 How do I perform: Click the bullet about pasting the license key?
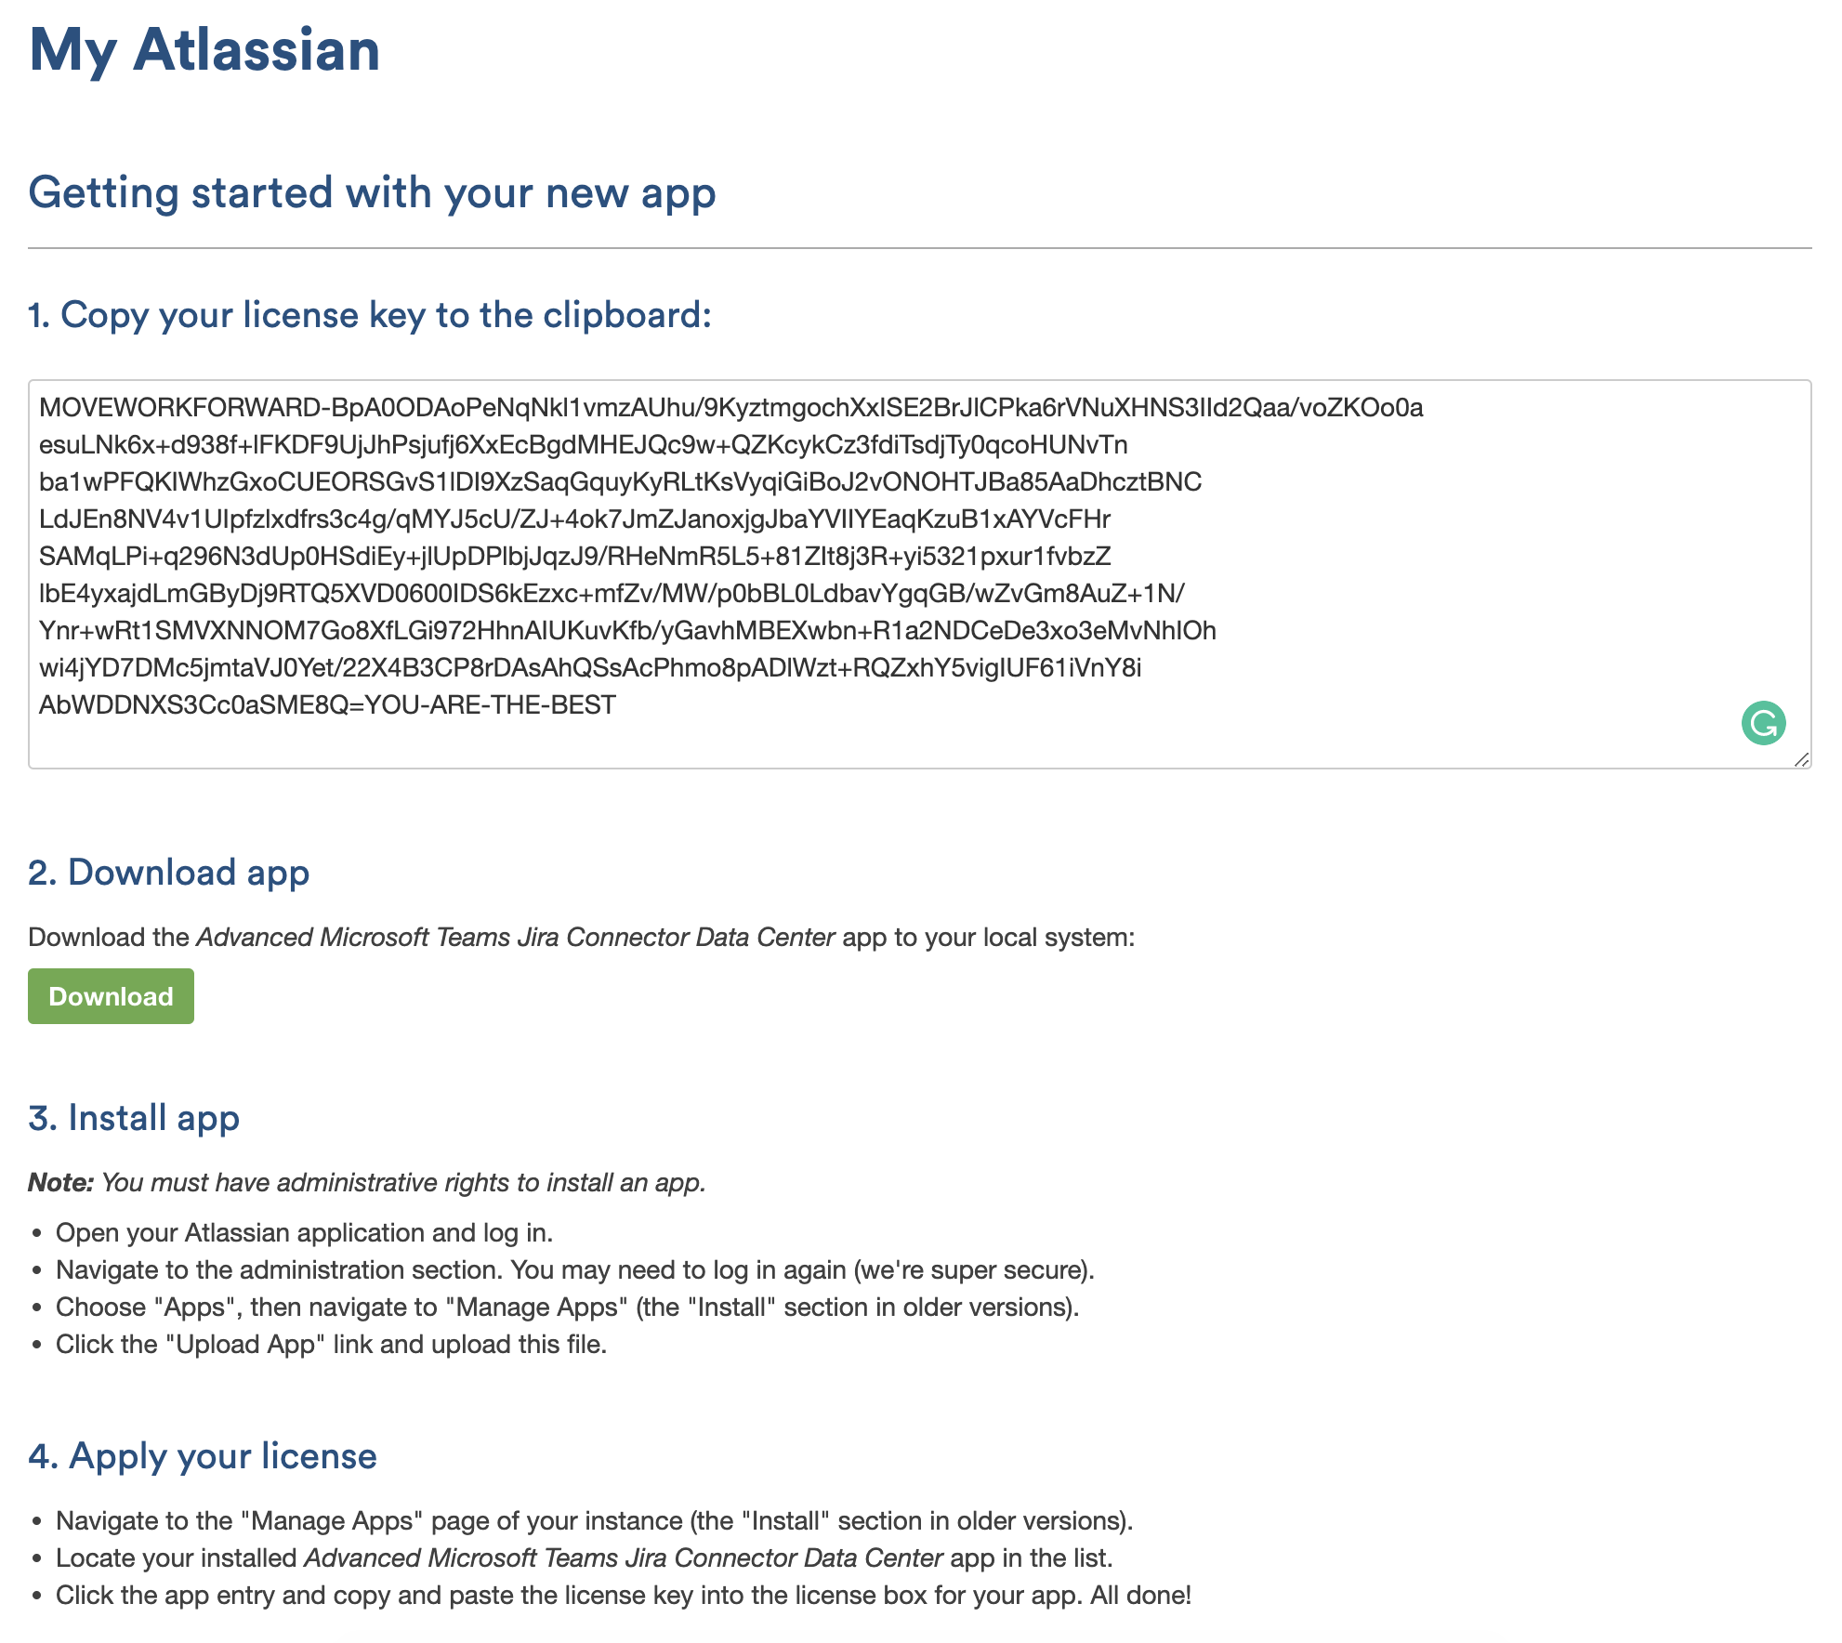pyautogui.click(x=623, y=1595)
